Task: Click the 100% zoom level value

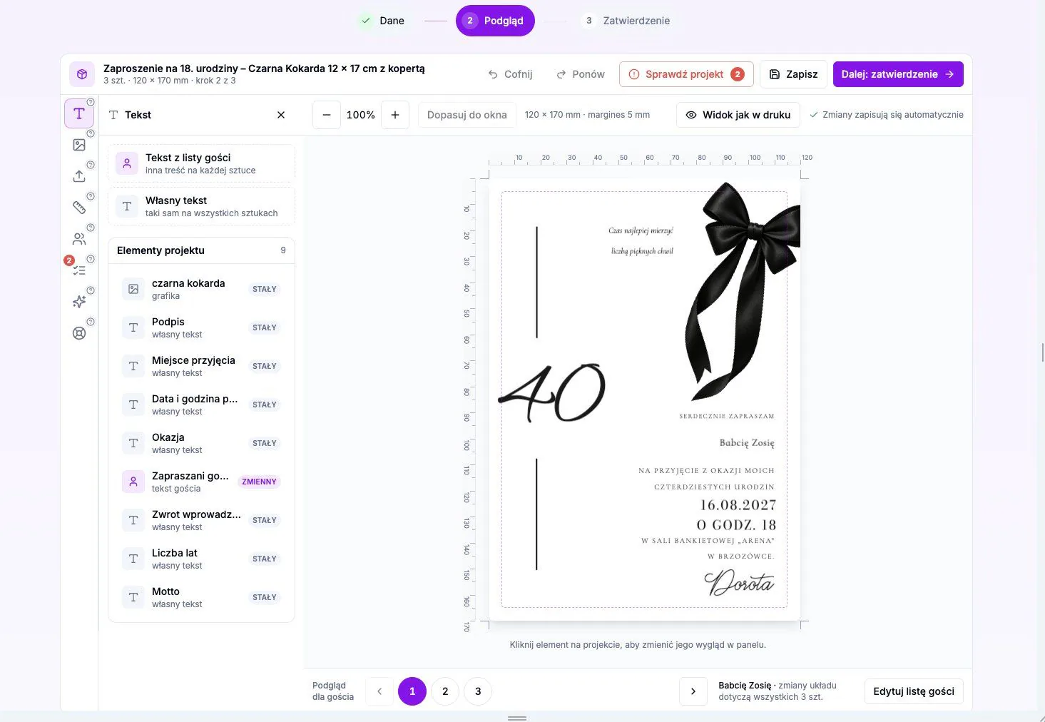Action: point(361,115)
